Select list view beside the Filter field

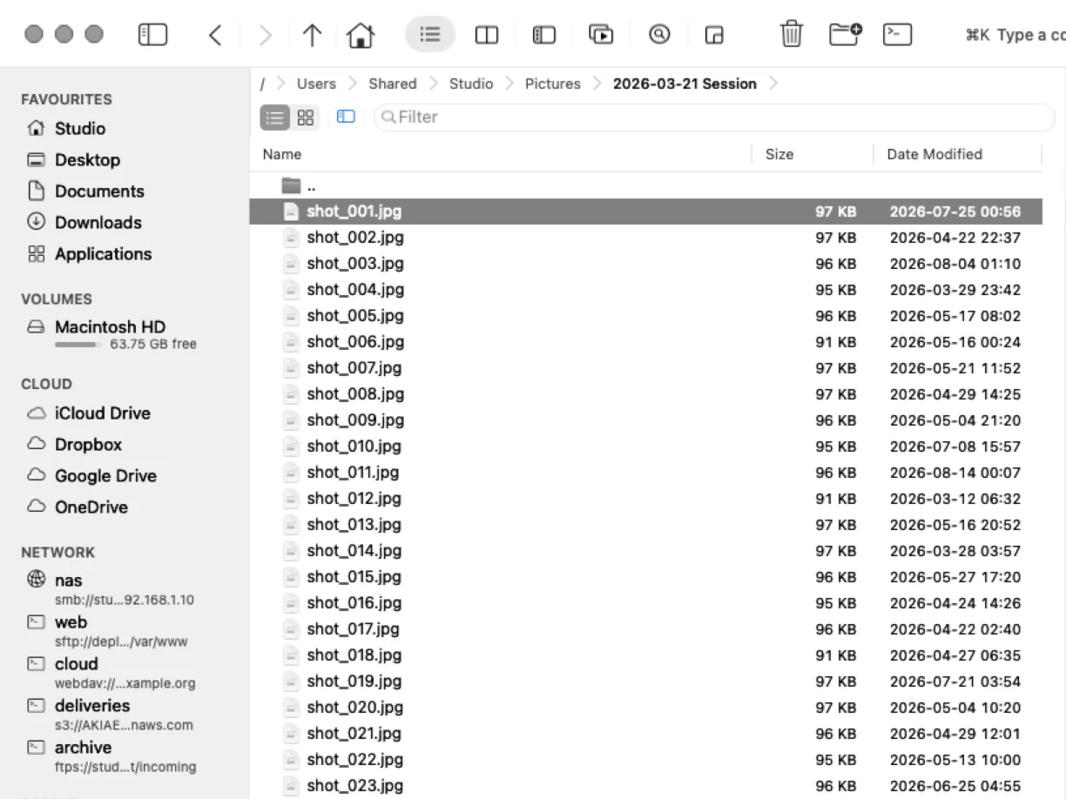[276, 117]
